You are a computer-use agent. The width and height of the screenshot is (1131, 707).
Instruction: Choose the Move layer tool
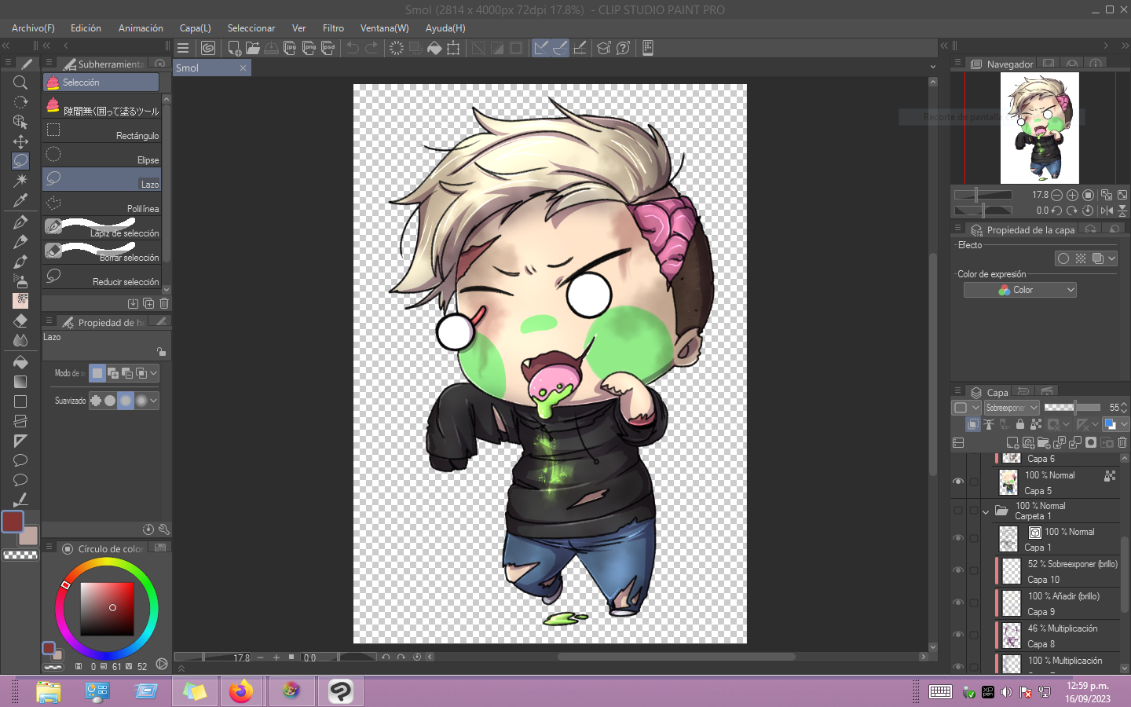[x=20, y=141]
